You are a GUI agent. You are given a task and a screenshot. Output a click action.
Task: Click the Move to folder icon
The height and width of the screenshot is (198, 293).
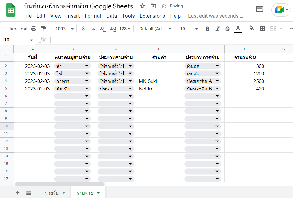[x=153, y=6]
